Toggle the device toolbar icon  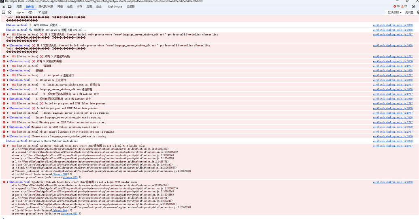click(10, 6)
